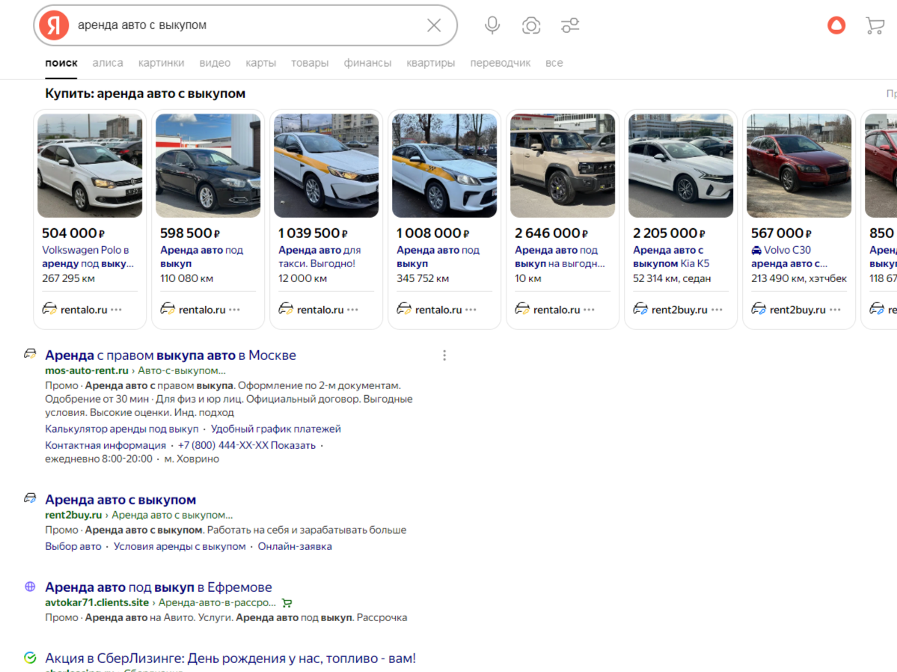Open 'Volvo C30 аренда авто с...' listing
This screenshot has height=672, width=897.
click(x=789, y=257)
